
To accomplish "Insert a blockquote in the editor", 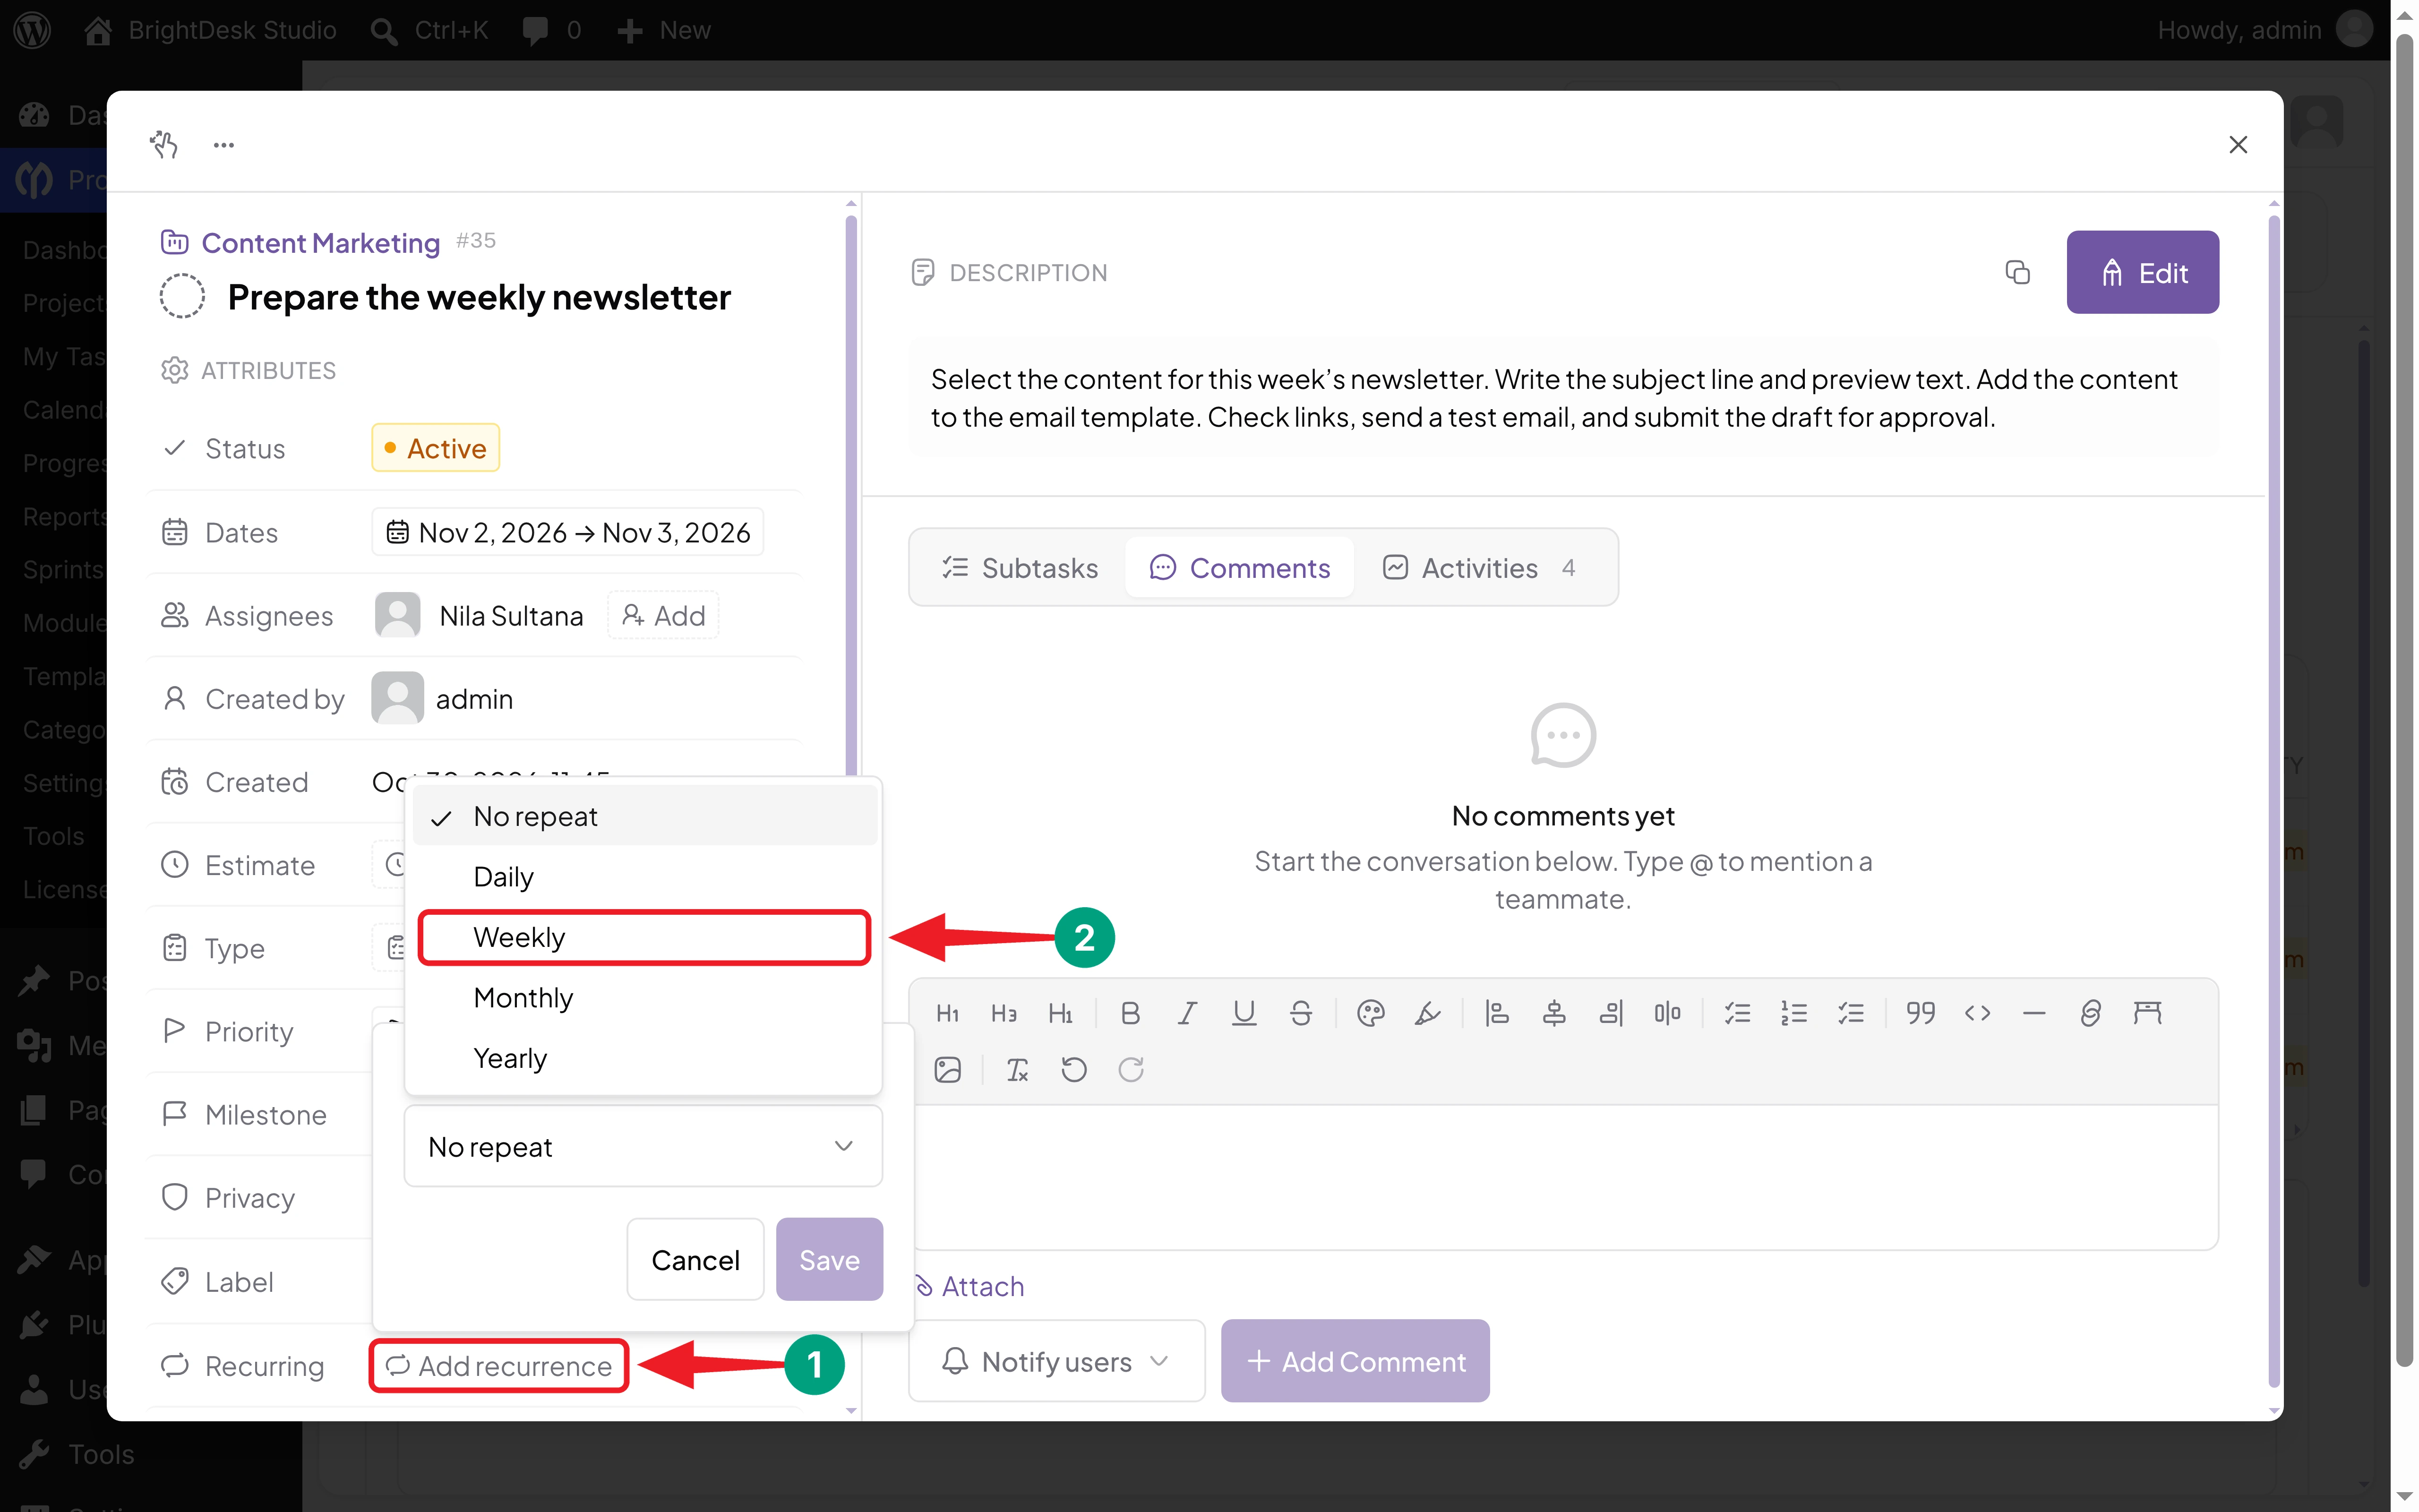I will tap(1920, 1013).
